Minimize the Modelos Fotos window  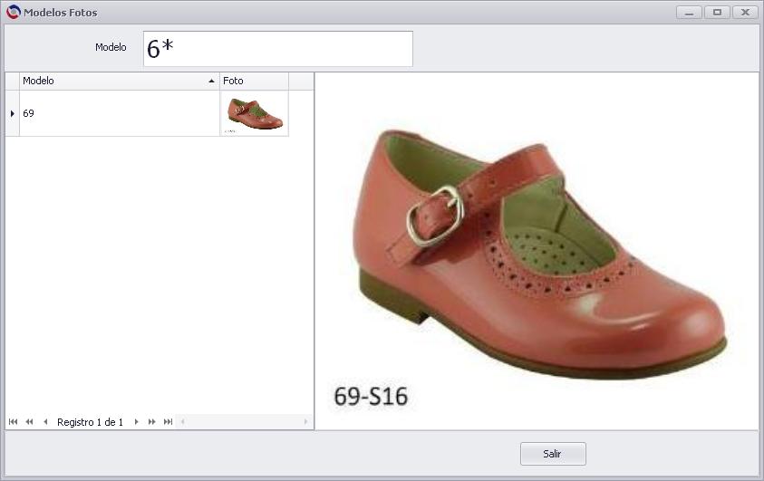pos(689,12)
